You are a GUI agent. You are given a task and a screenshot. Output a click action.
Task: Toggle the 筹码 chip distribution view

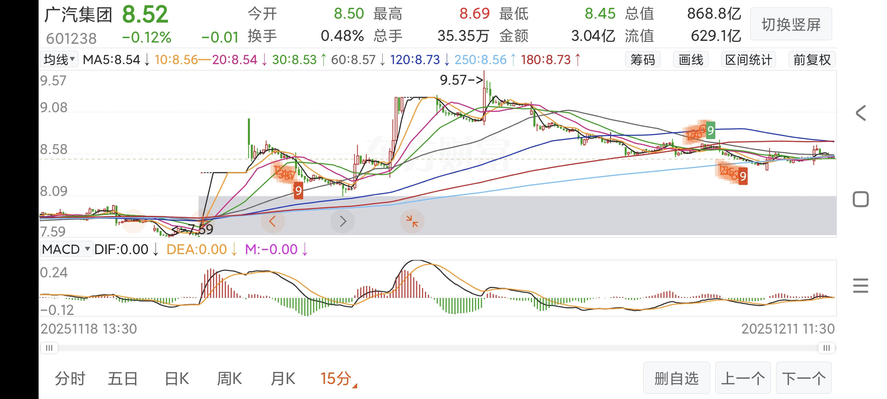[x=643, y=60]
